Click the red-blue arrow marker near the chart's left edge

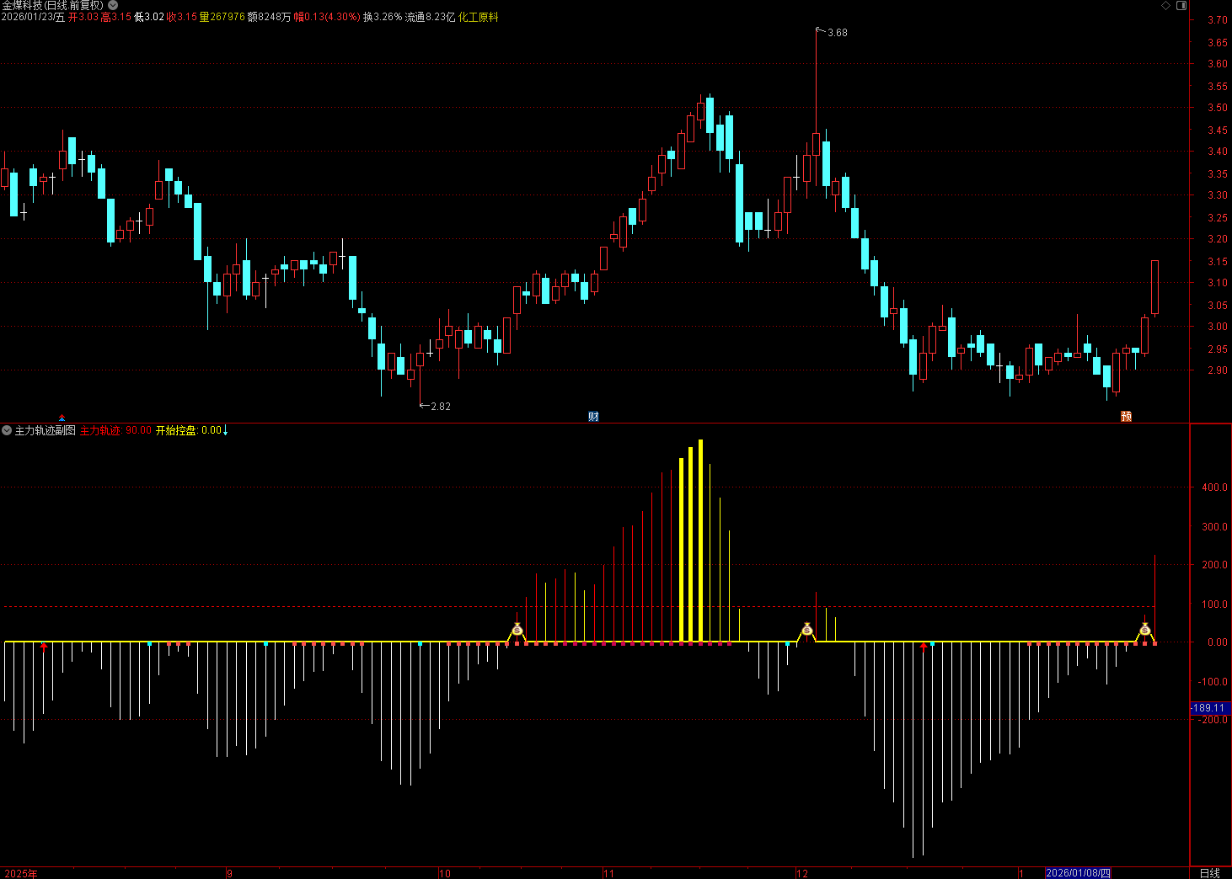tap(62, 417)
